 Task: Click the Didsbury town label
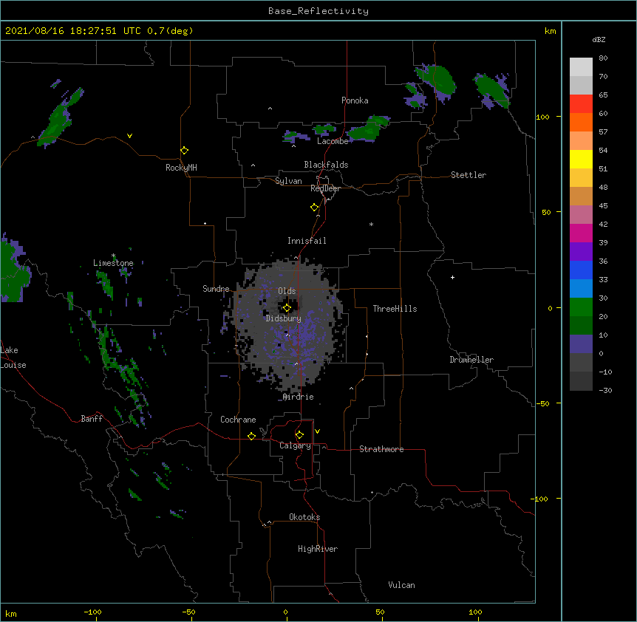[x=284, y=318]
